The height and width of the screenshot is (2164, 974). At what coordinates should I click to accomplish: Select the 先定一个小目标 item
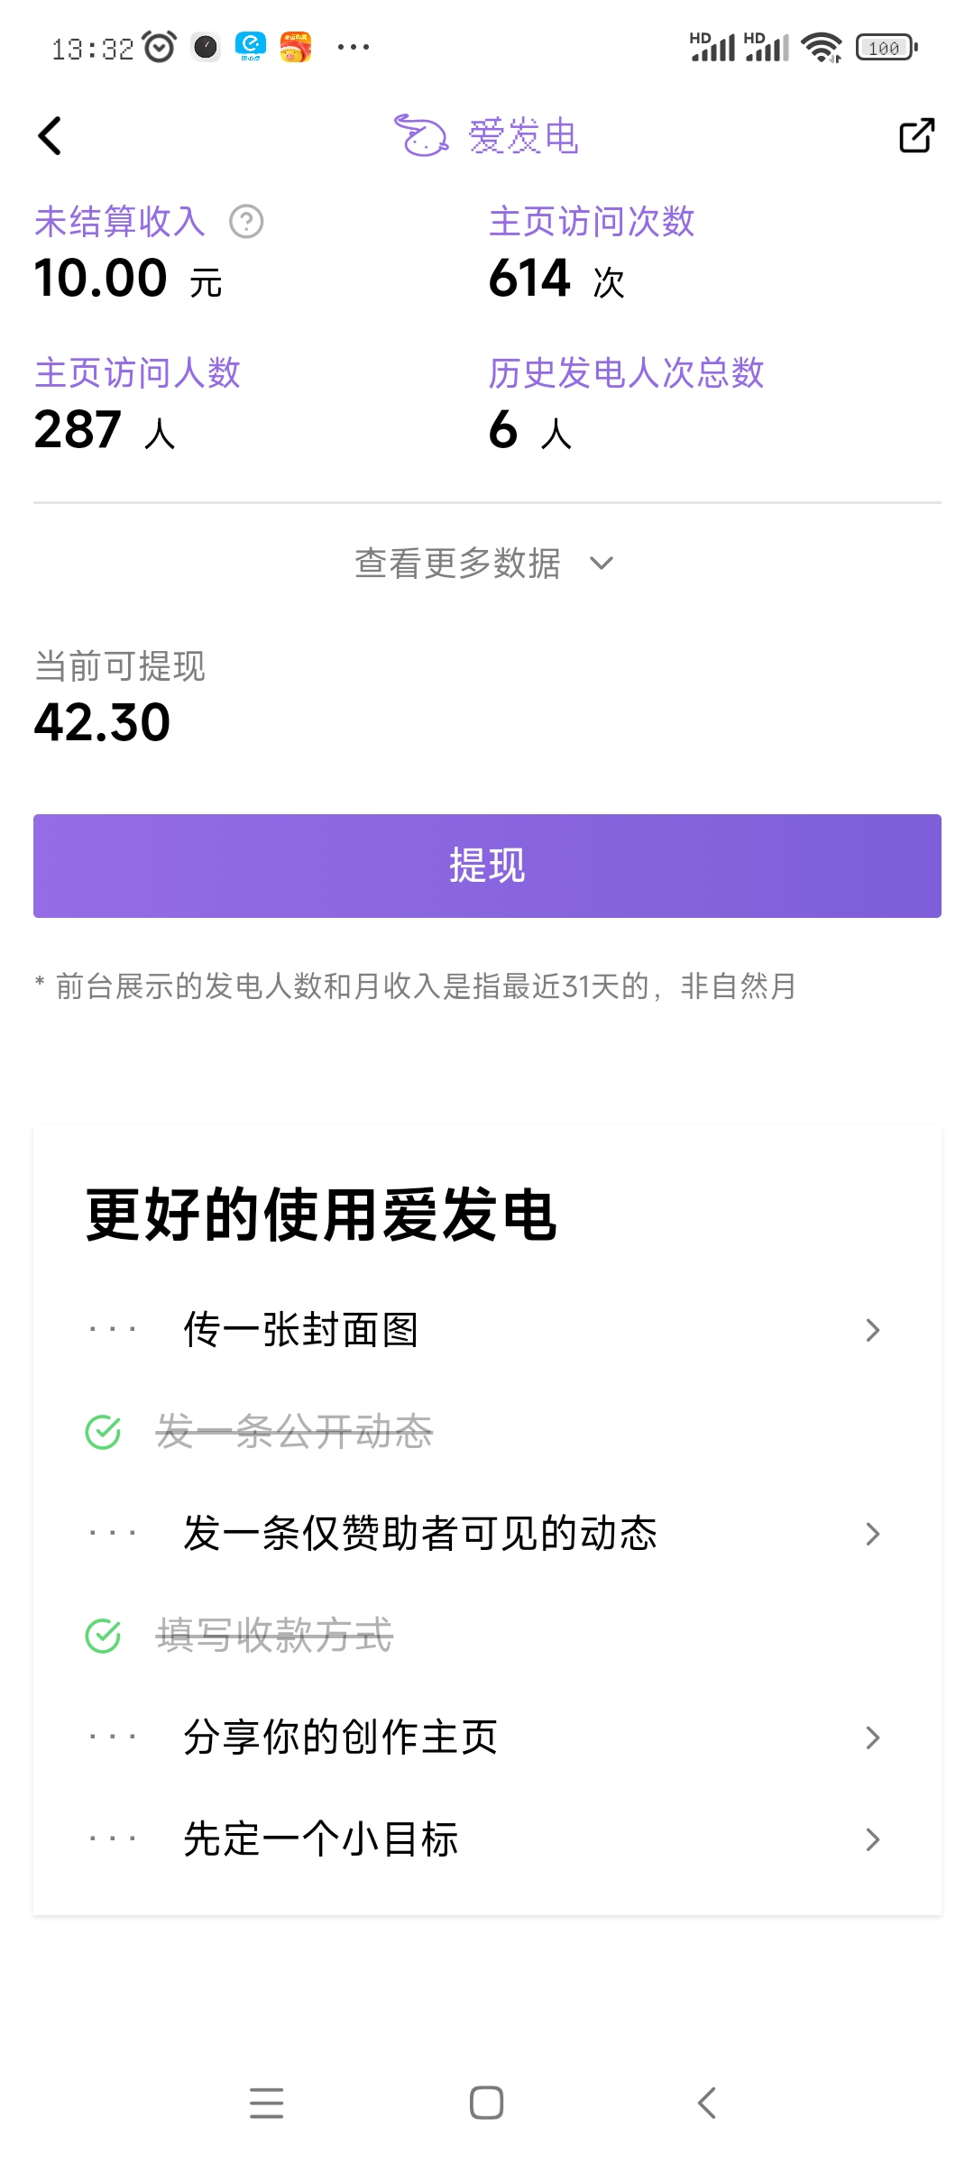[x=321, y=1839]
